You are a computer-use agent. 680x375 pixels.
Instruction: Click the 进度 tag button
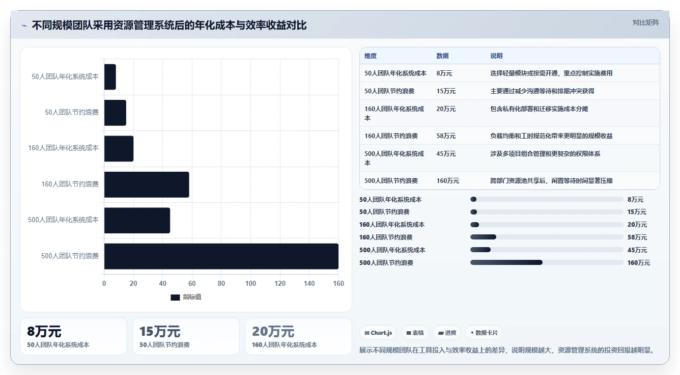tap(447, 333)
